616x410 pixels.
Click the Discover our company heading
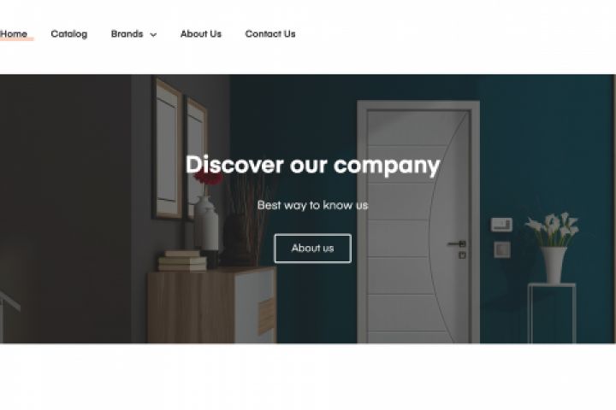pyautogui.click(x=312, y=165)
